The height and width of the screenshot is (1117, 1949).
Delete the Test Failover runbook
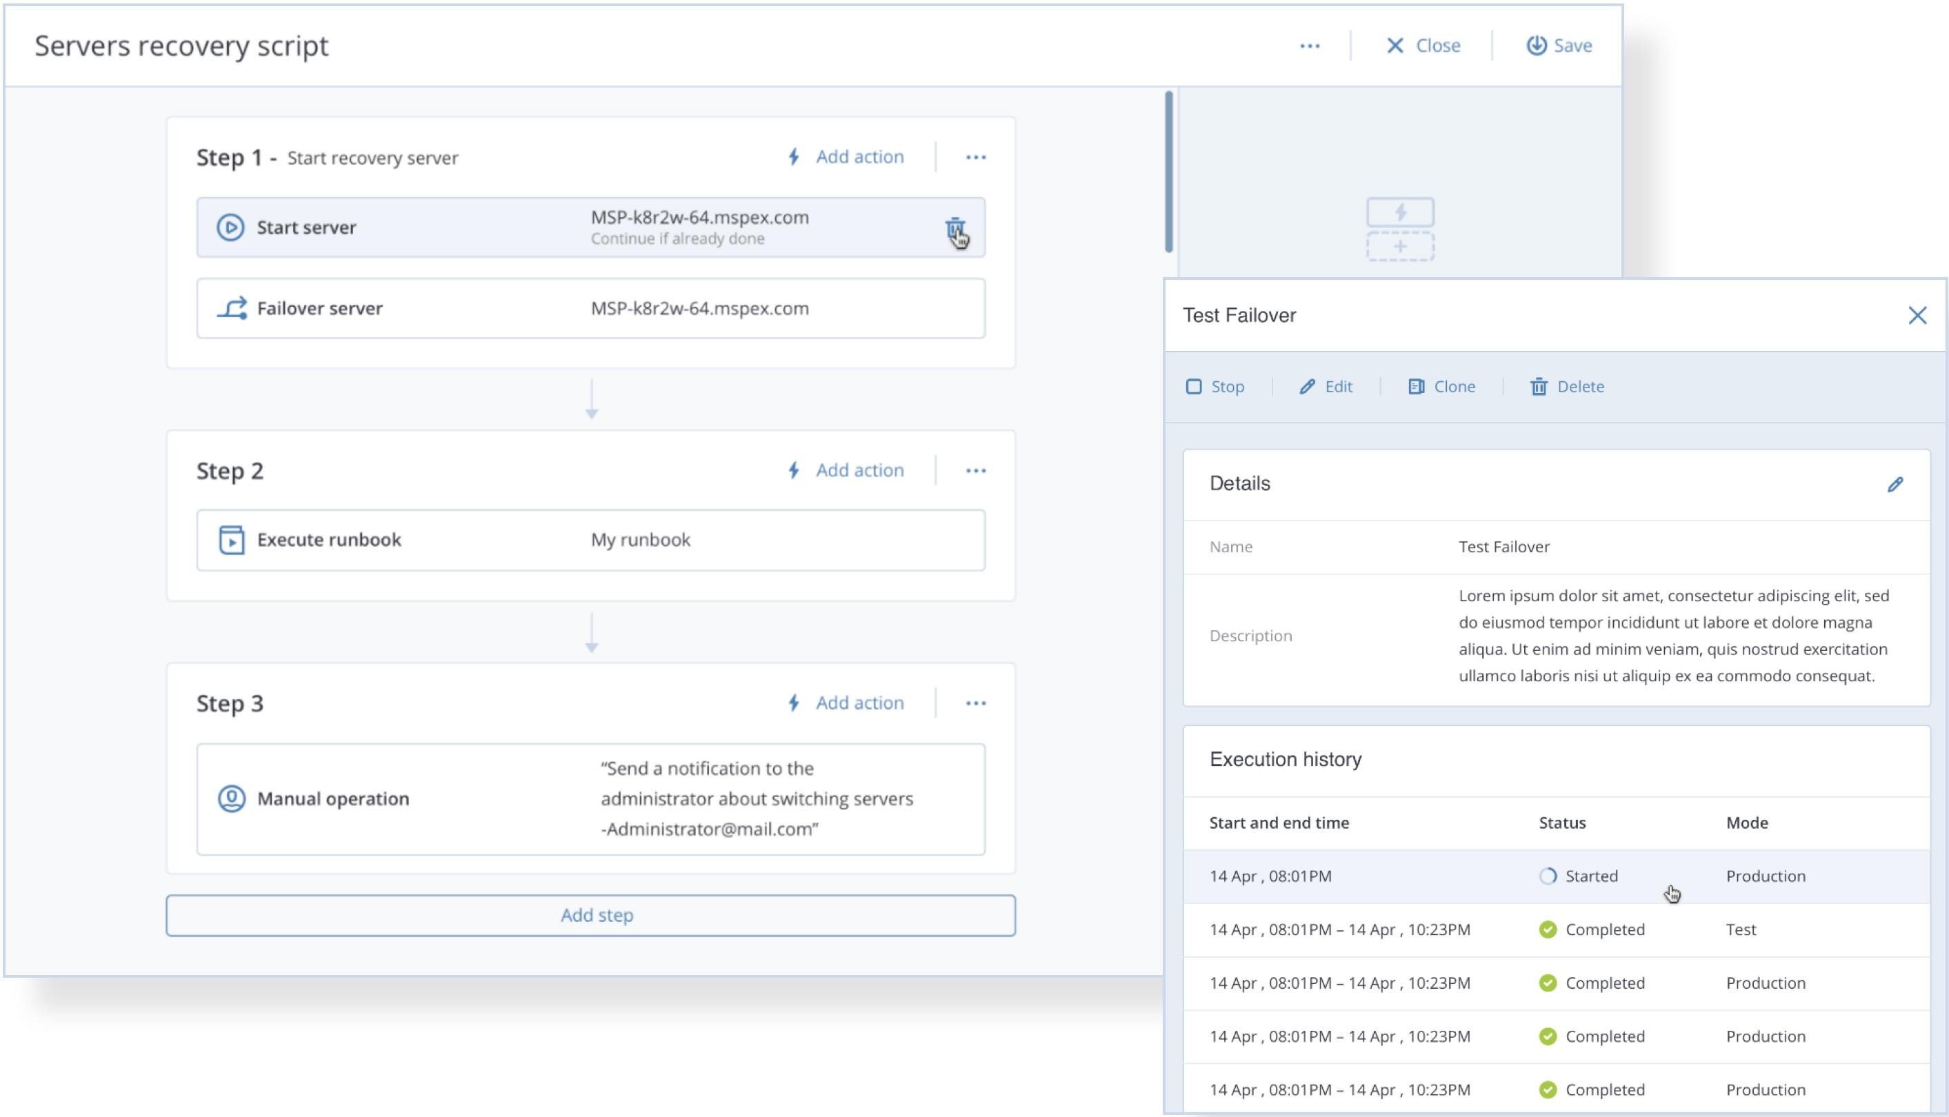pyautogui.click(x=1566, y=387)
